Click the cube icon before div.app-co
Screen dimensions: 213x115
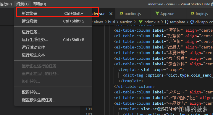[192, 22]
